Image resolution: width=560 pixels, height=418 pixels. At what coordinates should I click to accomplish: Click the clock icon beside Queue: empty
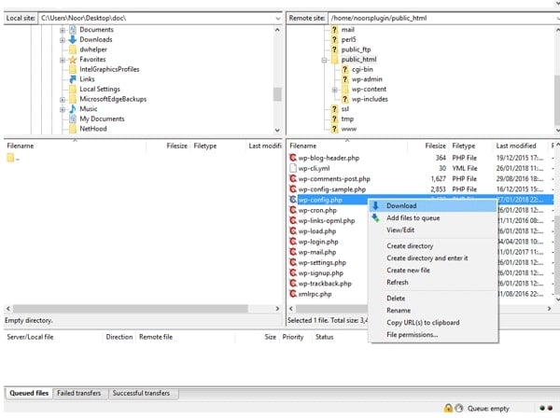[x=459, y=408]
